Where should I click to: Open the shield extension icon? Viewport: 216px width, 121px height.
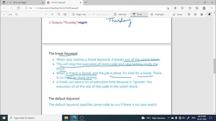pyautogui.click(x=175, y=8)
